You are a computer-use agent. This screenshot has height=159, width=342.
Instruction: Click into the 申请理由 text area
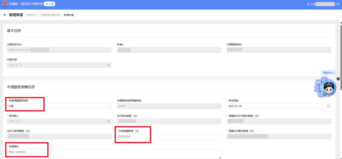pos(113,154)
